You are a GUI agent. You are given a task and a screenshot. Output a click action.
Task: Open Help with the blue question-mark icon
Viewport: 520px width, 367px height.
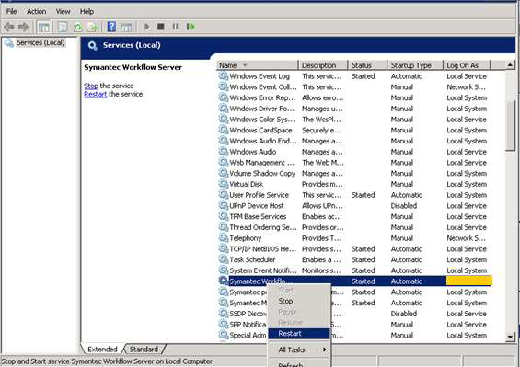[111, 27]
